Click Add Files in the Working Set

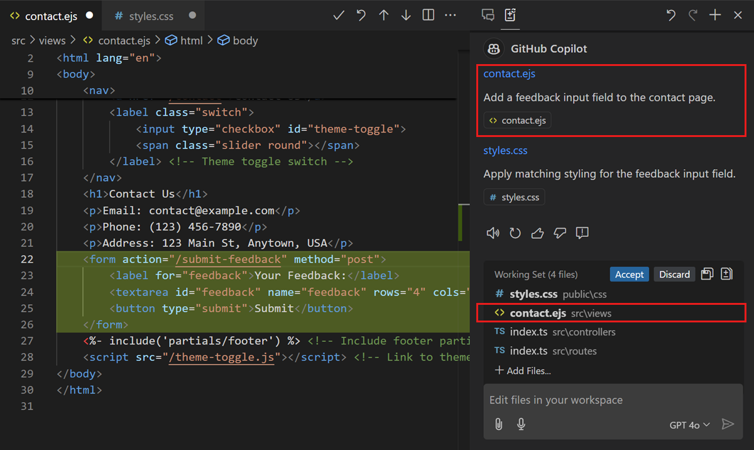[x=523, y=371]
